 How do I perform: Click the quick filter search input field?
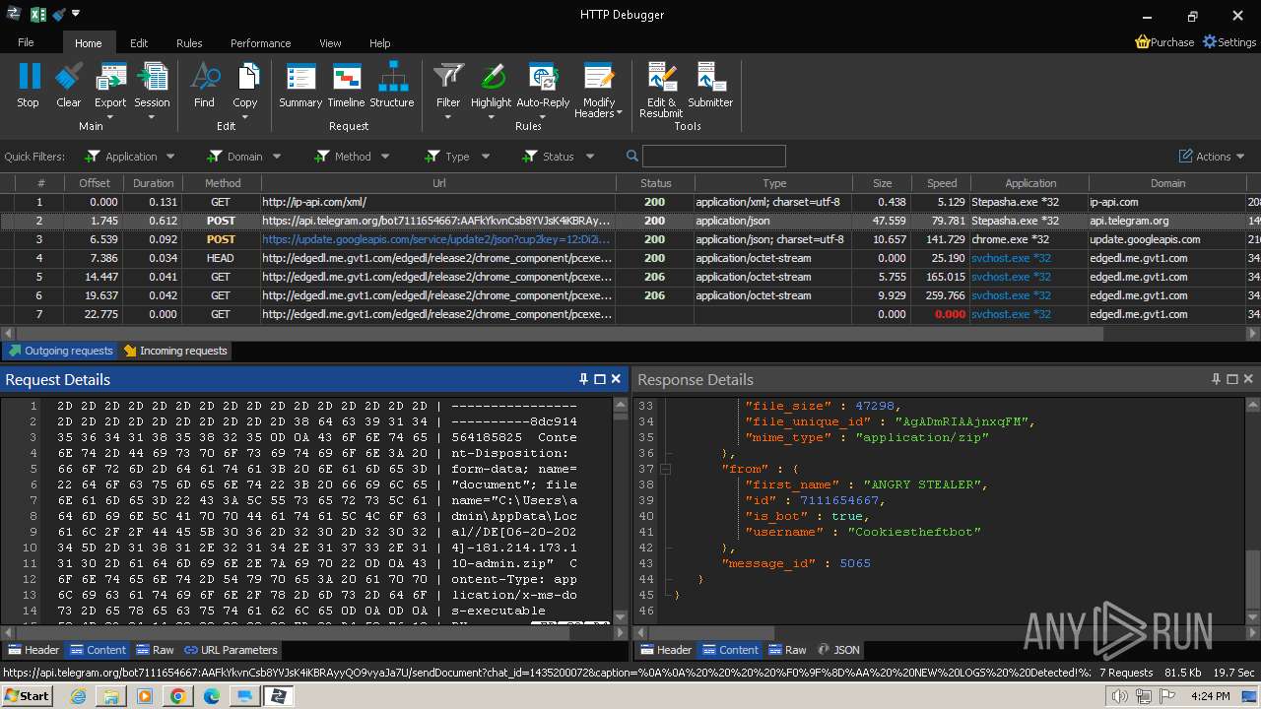pyautogui.click(x=714, y=156)
